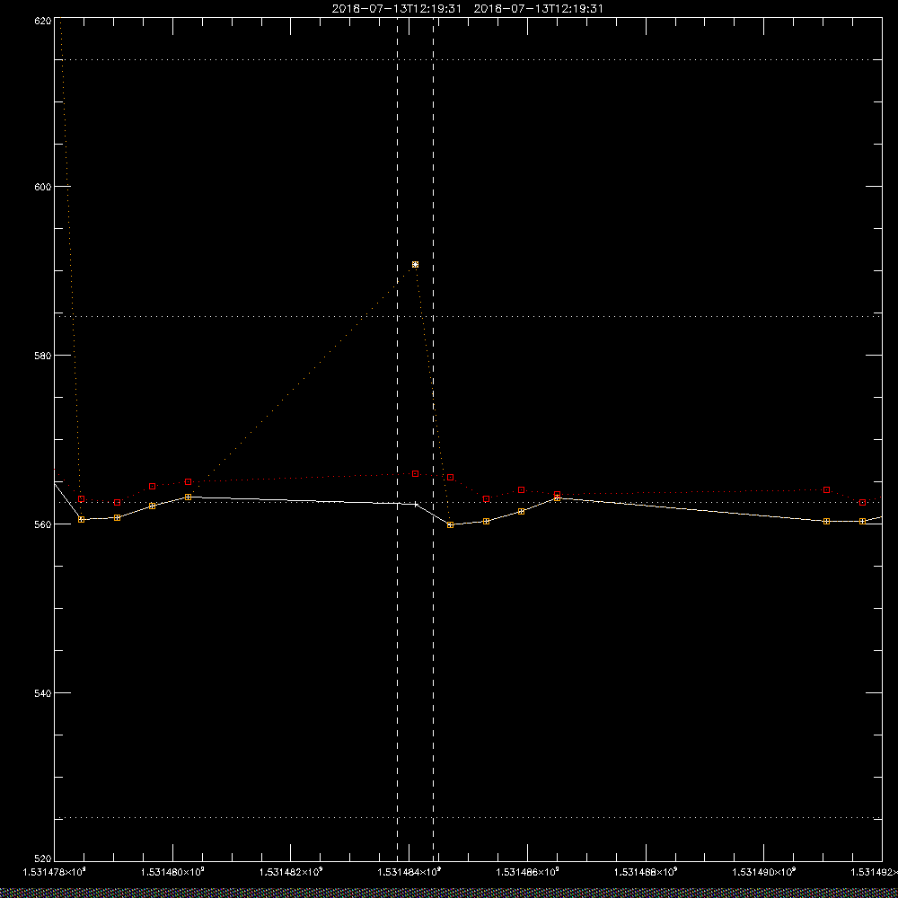This screenshot has height=898, width=898.
Task: Select the leftmost orange square data marker
Action: pos(82,519)
